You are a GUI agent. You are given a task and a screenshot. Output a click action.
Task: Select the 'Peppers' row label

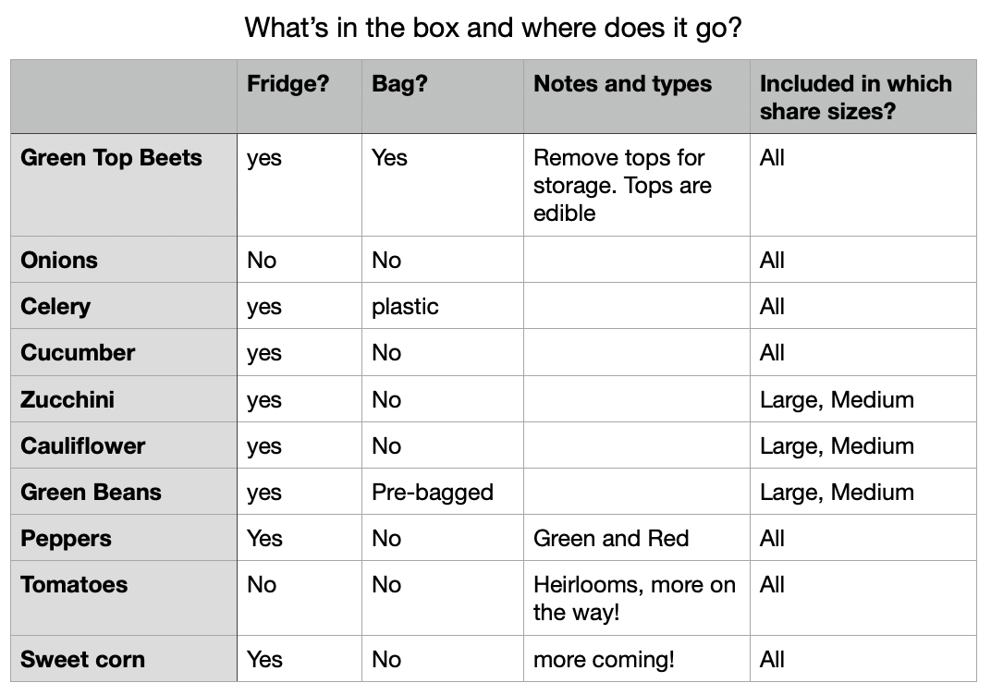pyautogui.click(x=66, y=538)
